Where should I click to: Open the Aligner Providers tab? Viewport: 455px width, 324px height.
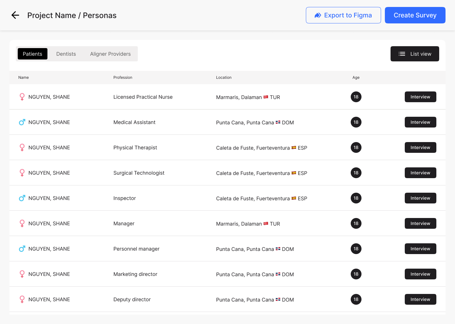tap(110, 54)
